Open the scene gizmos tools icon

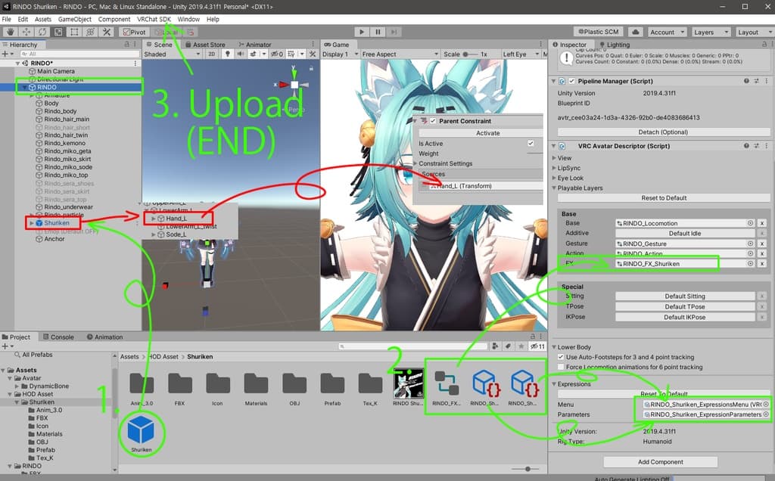tap(313, 54)
